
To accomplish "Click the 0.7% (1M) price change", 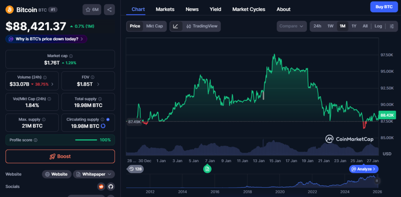I will click(x=82, y=26).
